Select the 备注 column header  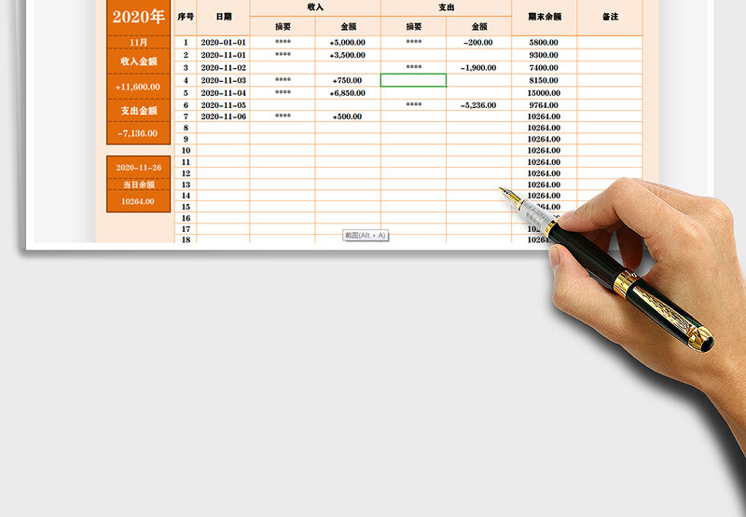pyautogui.click(x=610, y=17)
